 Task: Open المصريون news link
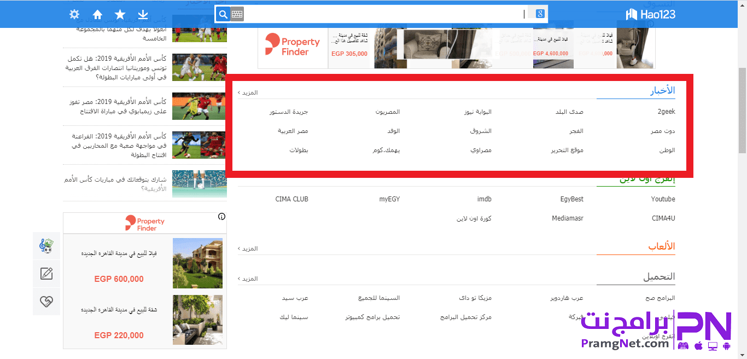pos(388,112)
